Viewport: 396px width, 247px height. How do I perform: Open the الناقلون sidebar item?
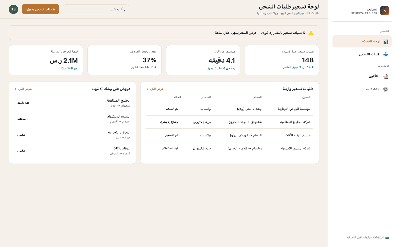362,76
